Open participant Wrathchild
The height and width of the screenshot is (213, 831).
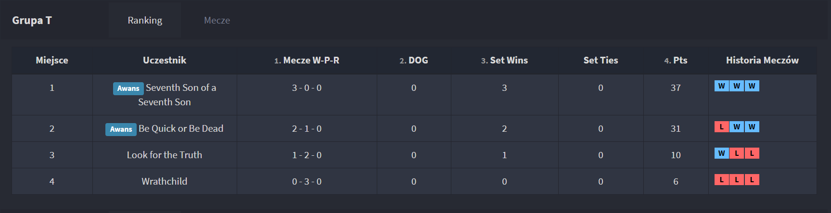click(x=165, y=181)
